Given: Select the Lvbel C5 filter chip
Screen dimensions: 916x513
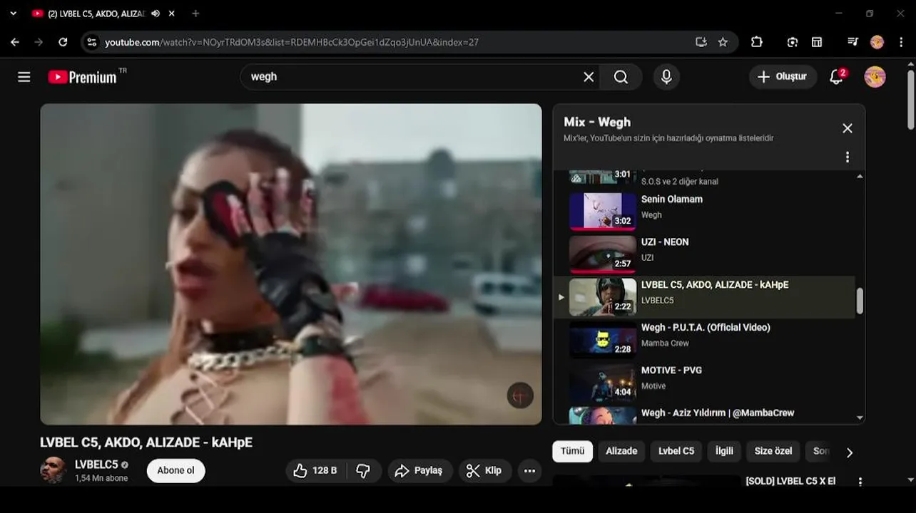Looking at the screenshot, I should [x=676, y=451].
